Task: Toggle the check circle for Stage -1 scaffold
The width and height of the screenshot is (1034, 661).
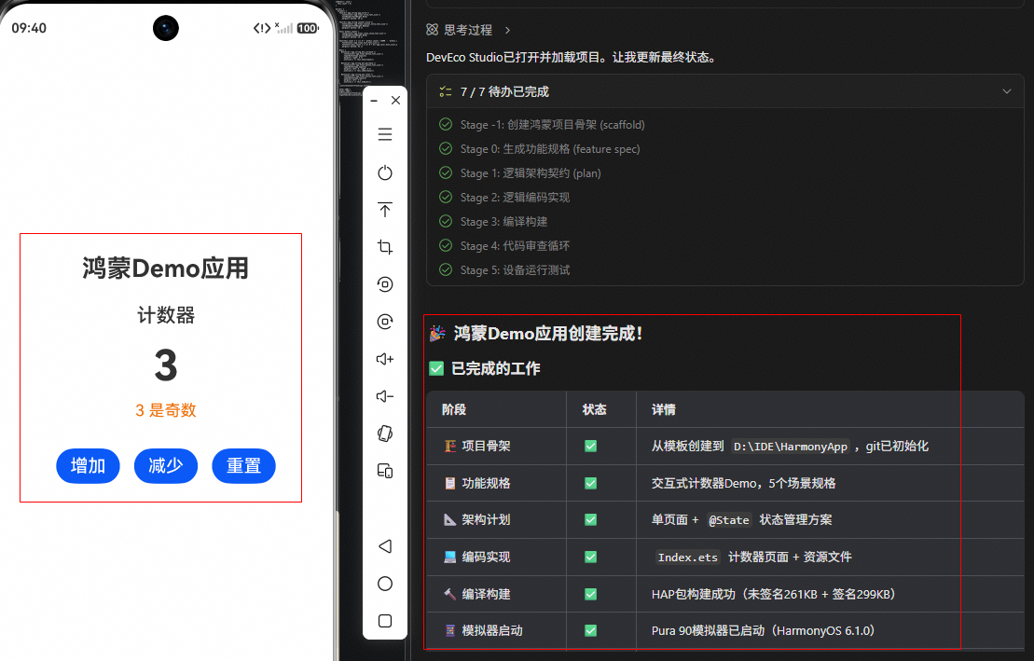Action: (x=446, y=124)
